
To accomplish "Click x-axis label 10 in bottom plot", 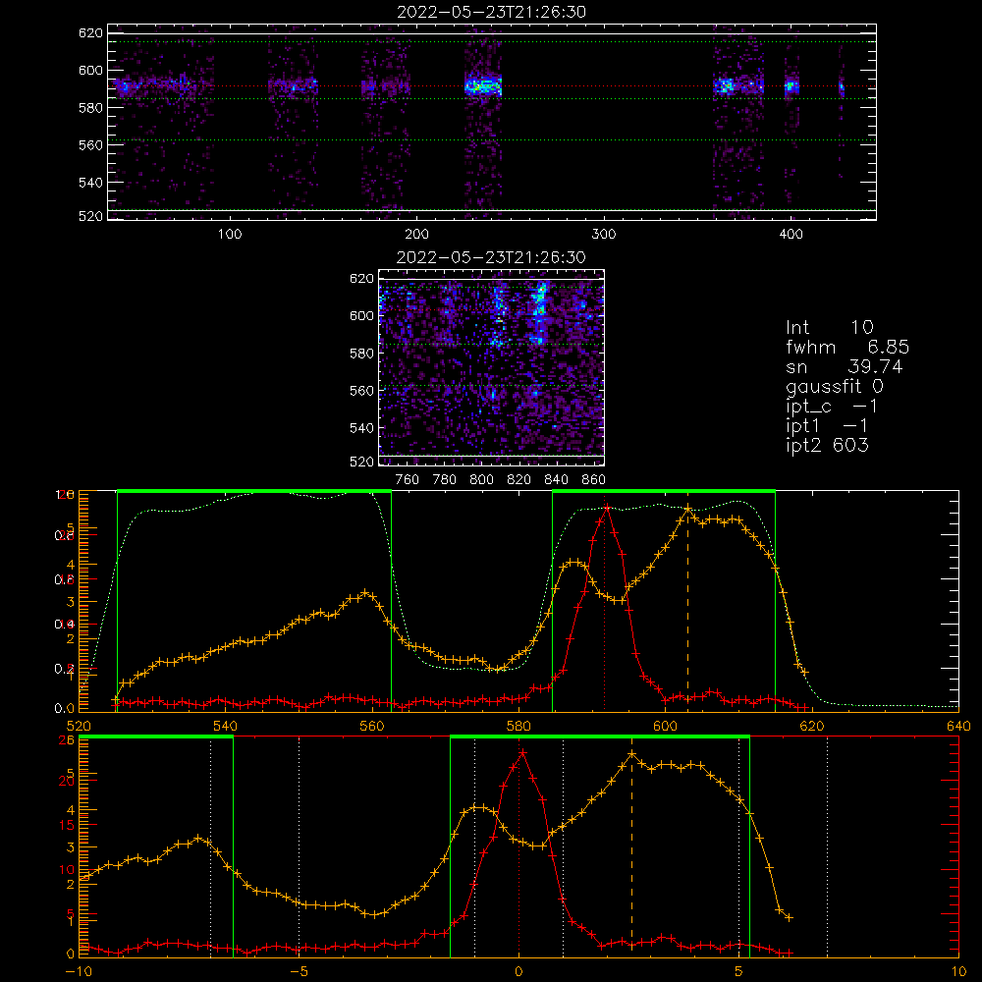I will coord(958,972).
